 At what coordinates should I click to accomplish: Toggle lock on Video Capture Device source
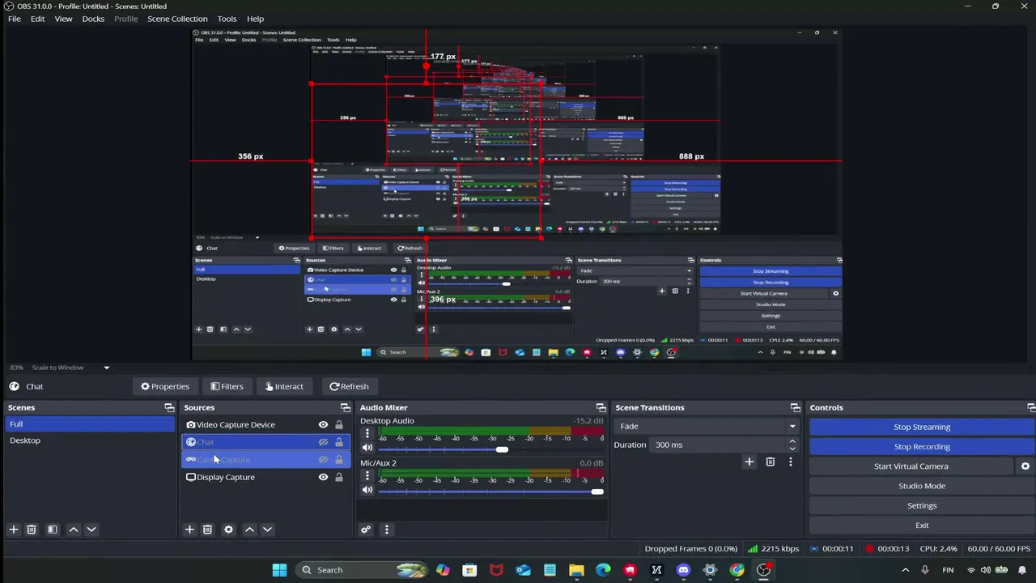(339, 425)
